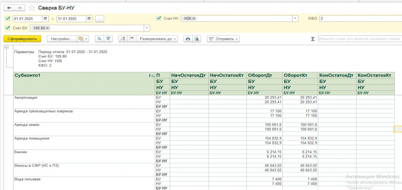The width and height of the screenshot is (402, 190).
Task: Click the sum sigma icon
Action: (313, 39)
